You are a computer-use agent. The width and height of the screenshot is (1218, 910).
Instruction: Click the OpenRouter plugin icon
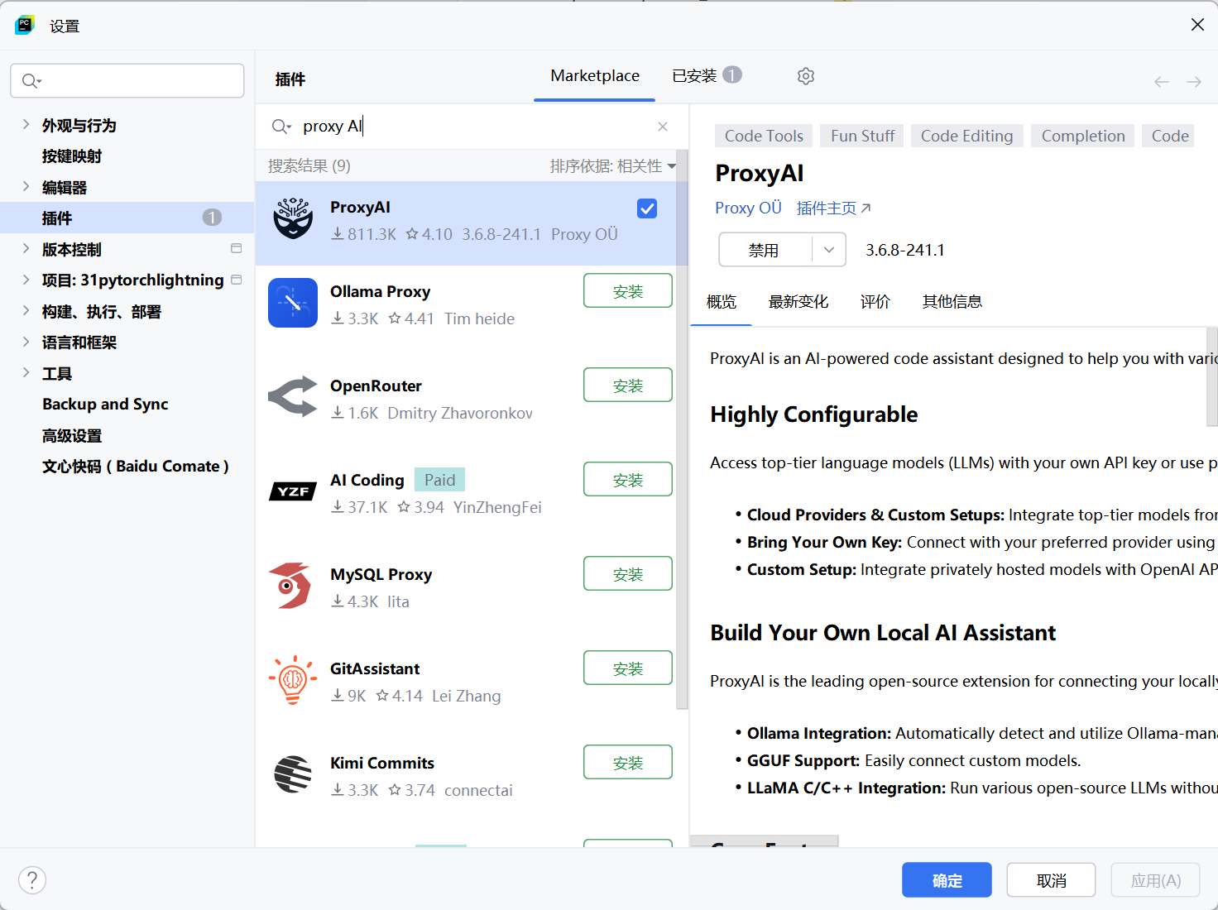tap(293, 397)
